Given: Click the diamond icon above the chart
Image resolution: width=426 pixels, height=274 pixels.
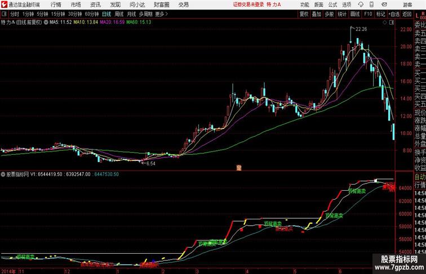Looking at the screenshot, I should 385,23.
